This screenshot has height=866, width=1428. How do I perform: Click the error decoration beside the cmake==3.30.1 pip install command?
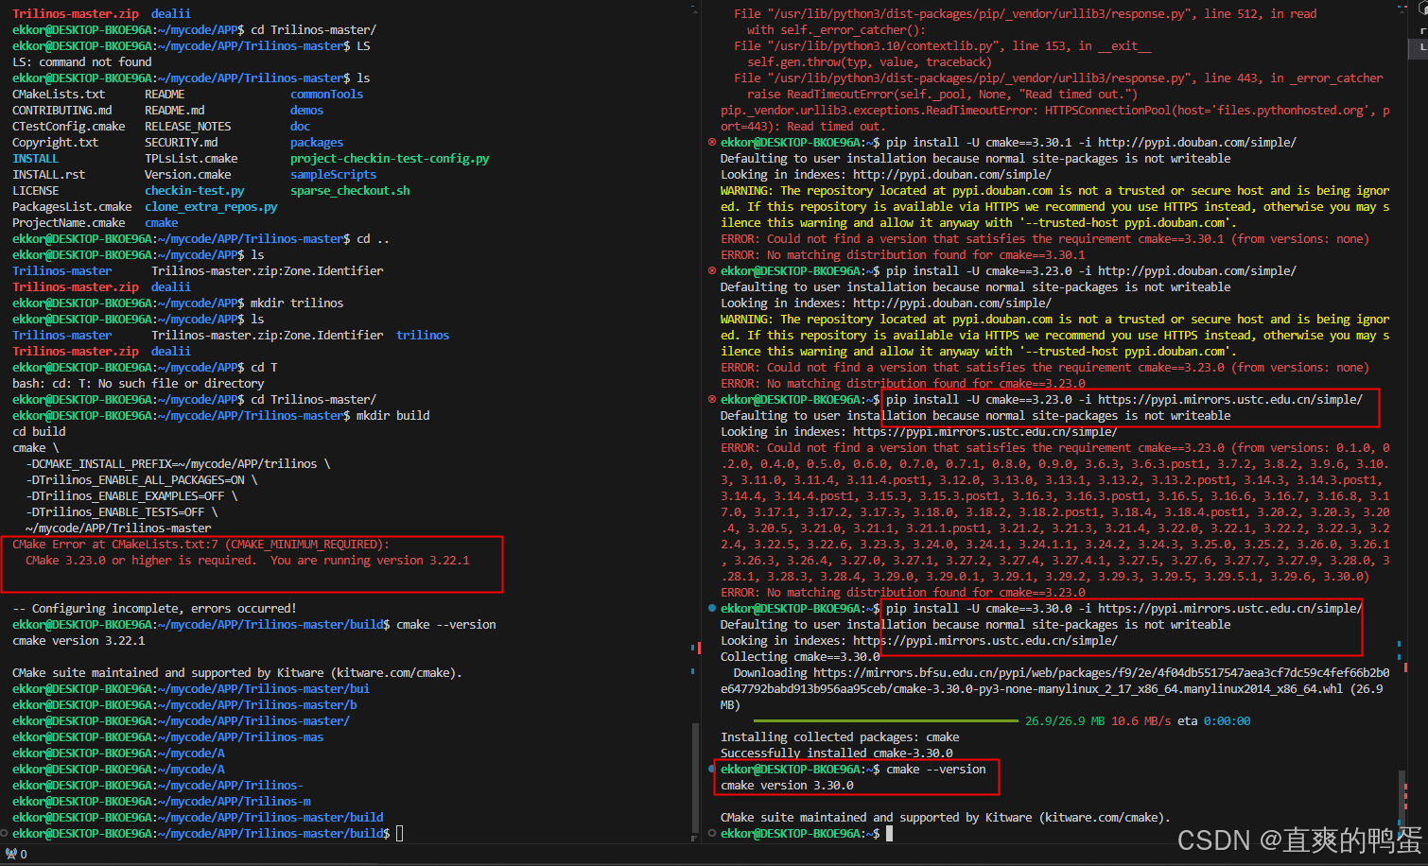(713, 142)
